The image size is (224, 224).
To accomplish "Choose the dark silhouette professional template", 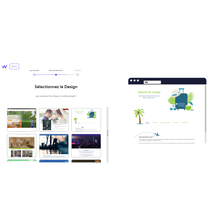I will pos(54,146).
